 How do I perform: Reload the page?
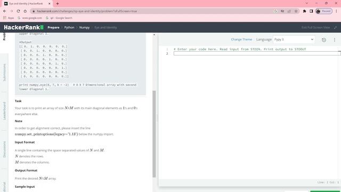coord(18,11)
